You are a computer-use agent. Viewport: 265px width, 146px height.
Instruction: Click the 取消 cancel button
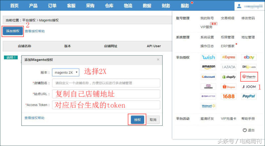click(x=153, y=120)
